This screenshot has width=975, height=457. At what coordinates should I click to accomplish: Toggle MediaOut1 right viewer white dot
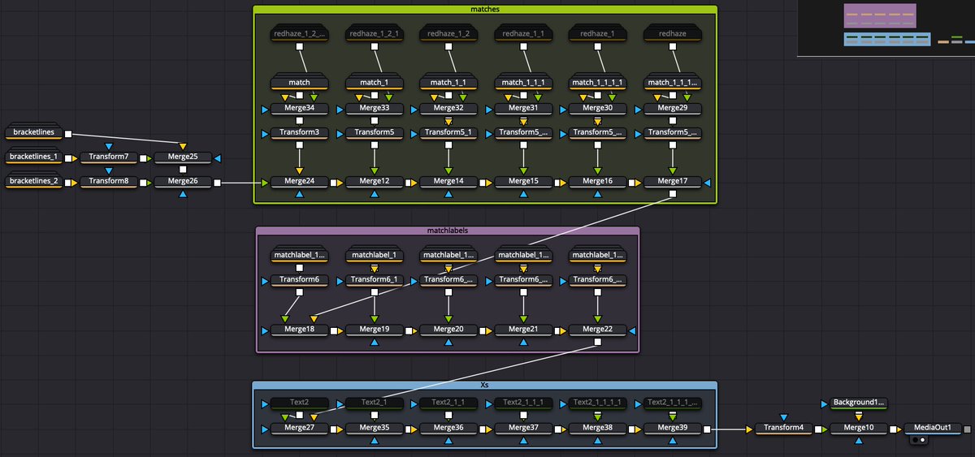click(x=922, y=439)
